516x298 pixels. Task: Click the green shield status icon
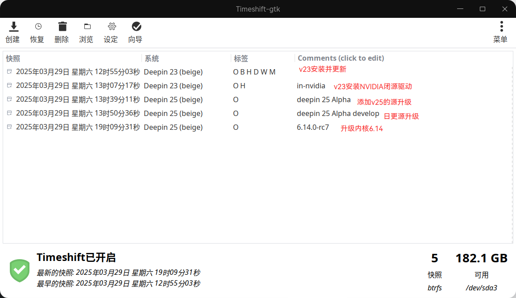20,271
